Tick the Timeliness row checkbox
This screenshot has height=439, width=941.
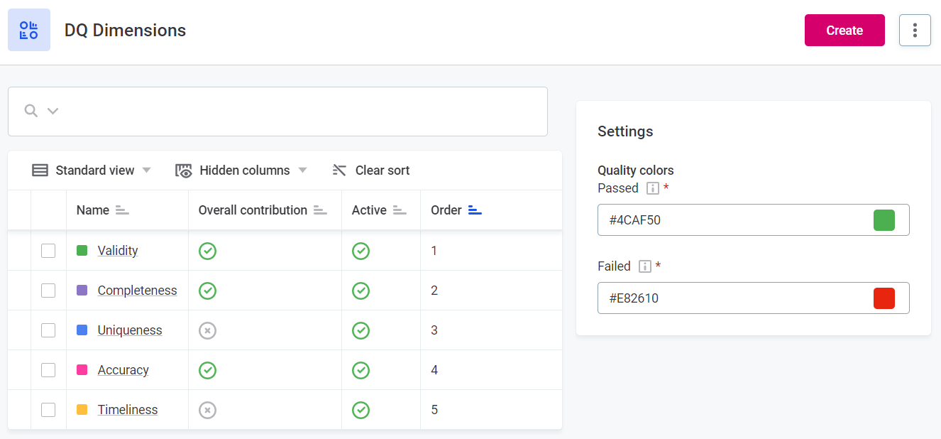(48, 410)
